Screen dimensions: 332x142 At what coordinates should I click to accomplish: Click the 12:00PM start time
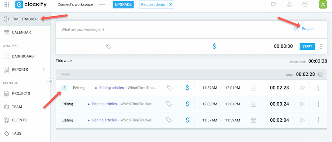pos(210,104)
